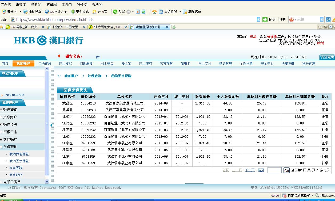Click the green back arrow icon
The width and height of the screenshot is (335, 201).
tap(115, 12)
